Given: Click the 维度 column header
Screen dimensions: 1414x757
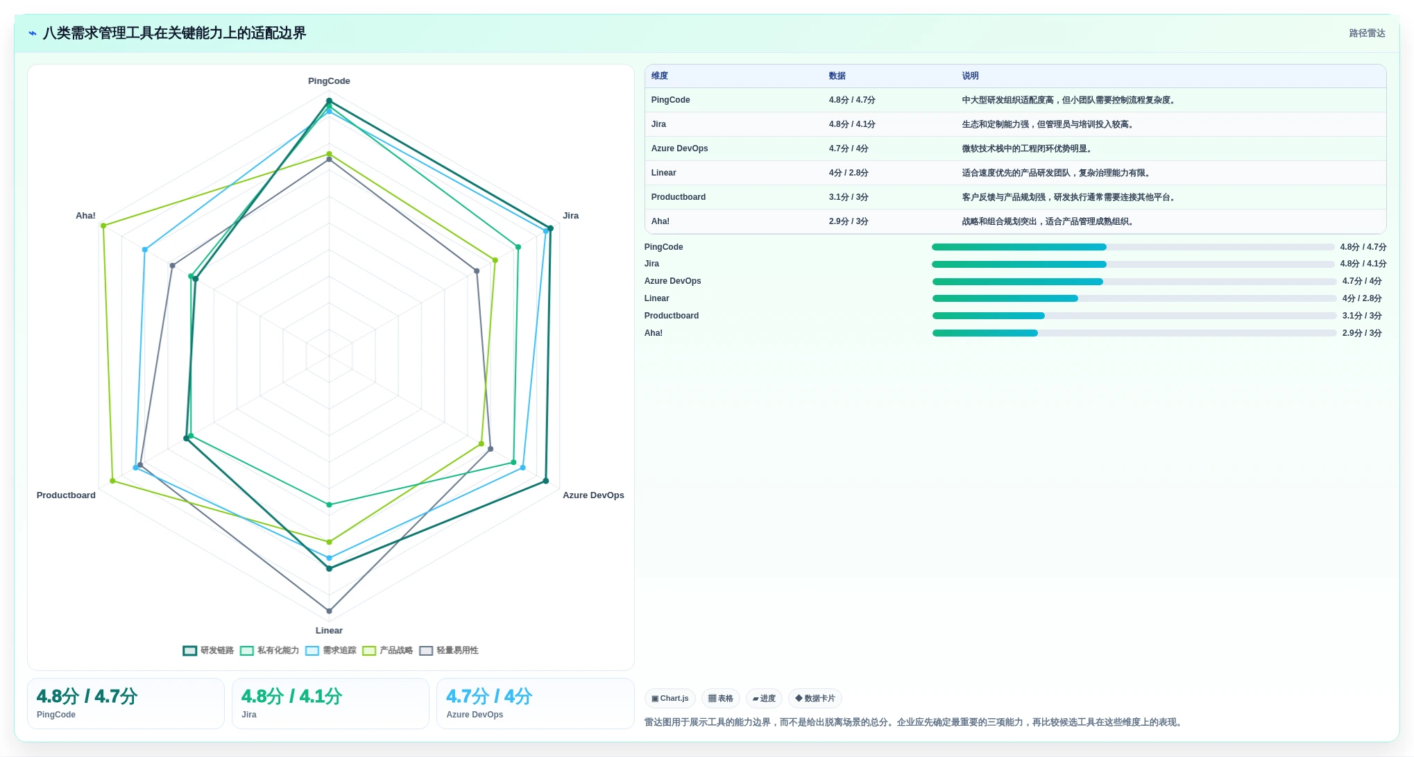Looking at the screenshot, I should tap(660, 76).
